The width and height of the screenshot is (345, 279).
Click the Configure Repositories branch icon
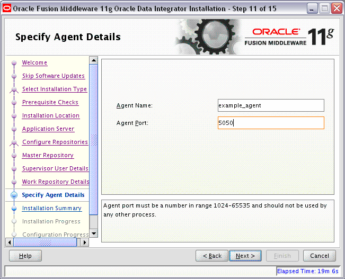(14, 143)
